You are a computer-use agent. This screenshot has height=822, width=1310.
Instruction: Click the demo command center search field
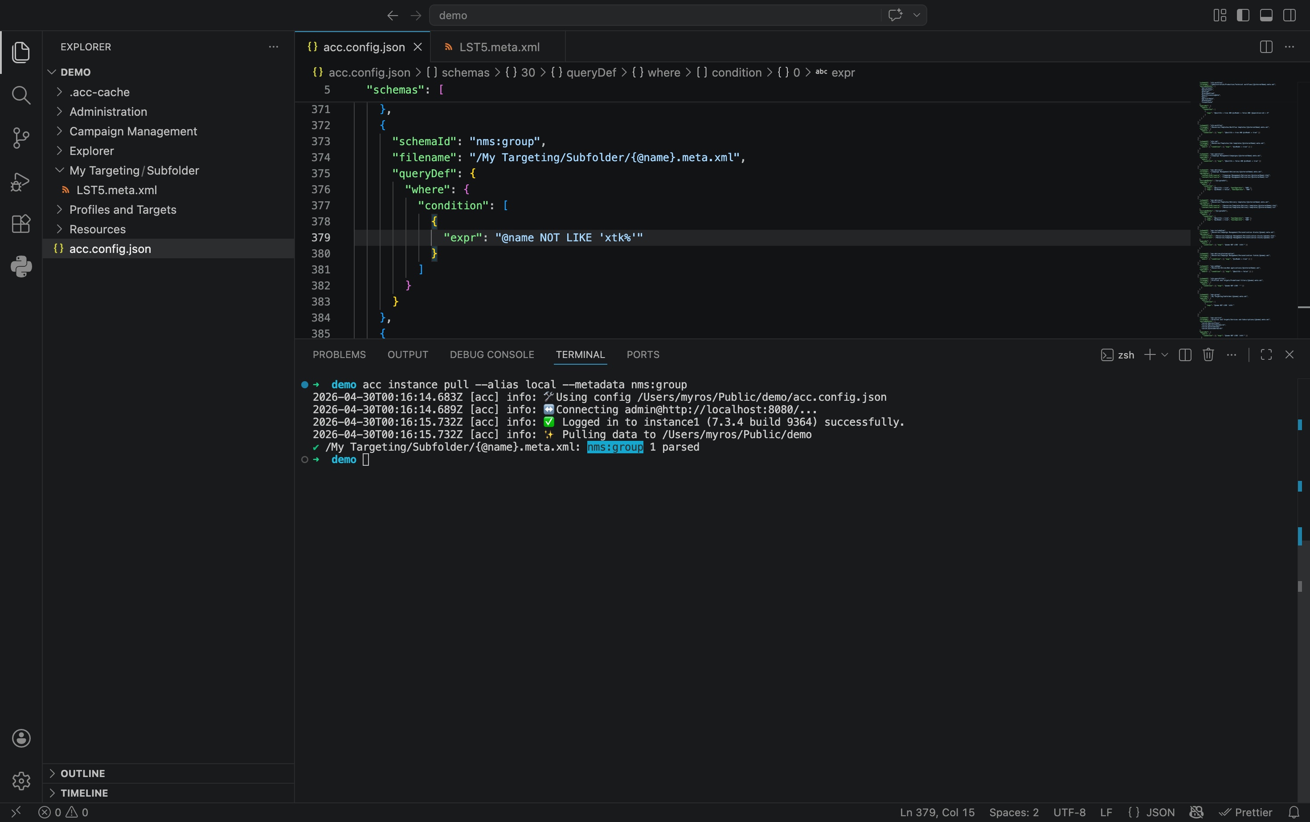point(655,15)
